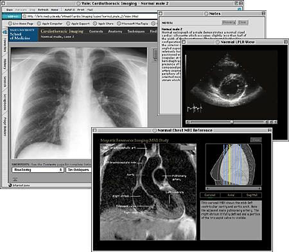The image size is (289, 252).
Task: Click the Apple Computer globe icon
Action: [39, 24]
